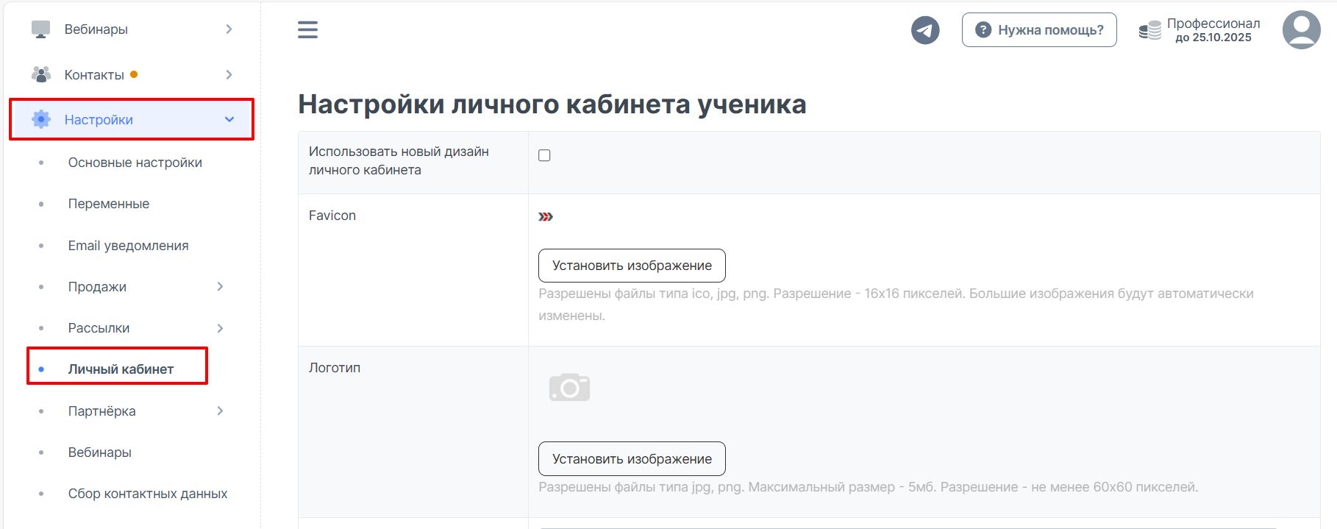
Task: Go to Основные настройки
Action: (135, 163)
